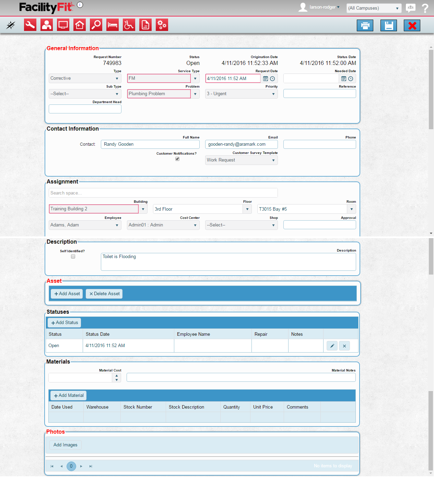The height and width of the screenshot is (478, 434).
Task: Click the Add Images button
Action: click(66, 445)
